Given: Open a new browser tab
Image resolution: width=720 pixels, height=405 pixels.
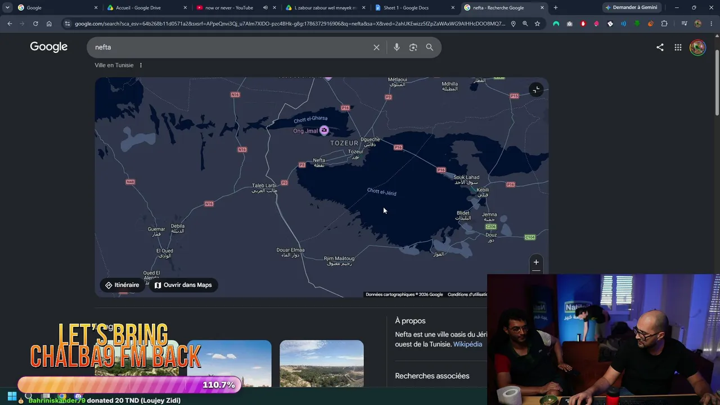Looking at the screenshot, I should pyautogui.click(x=556, y=8).
